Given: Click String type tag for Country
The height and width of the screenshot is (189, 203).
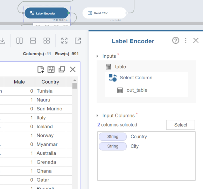Looking at the screenshot, I should (113, 137).
